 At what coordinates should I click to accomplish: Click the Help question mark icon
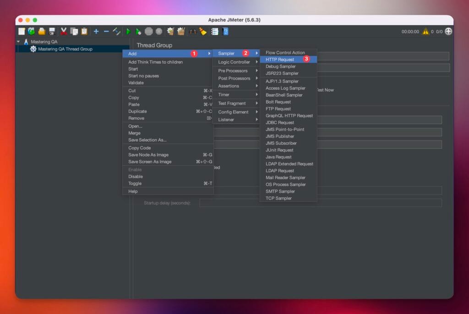coord(225,32)
